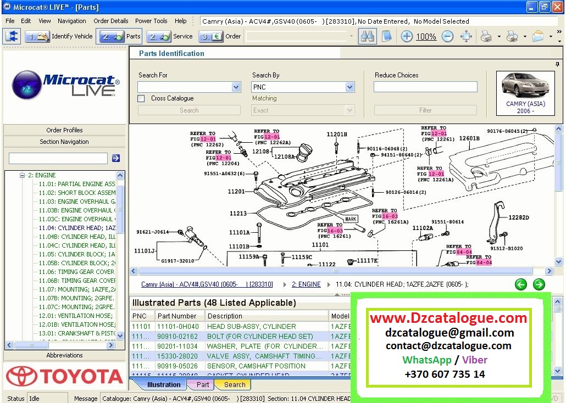Viewport: 566px width, 403px height.
Task: Click the notes book icon
Action: click(x=387, y=36)
